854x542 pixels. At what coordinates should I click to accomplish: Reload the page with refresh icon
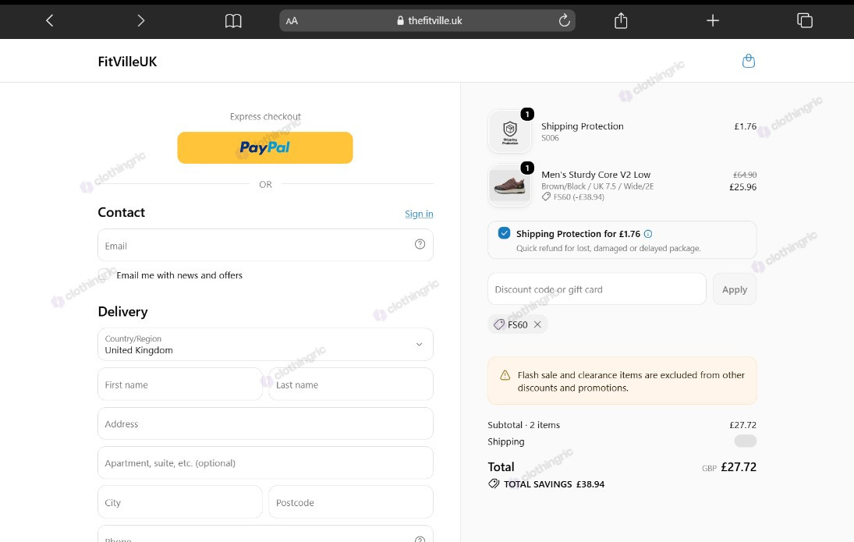click(x=564, y=21)
